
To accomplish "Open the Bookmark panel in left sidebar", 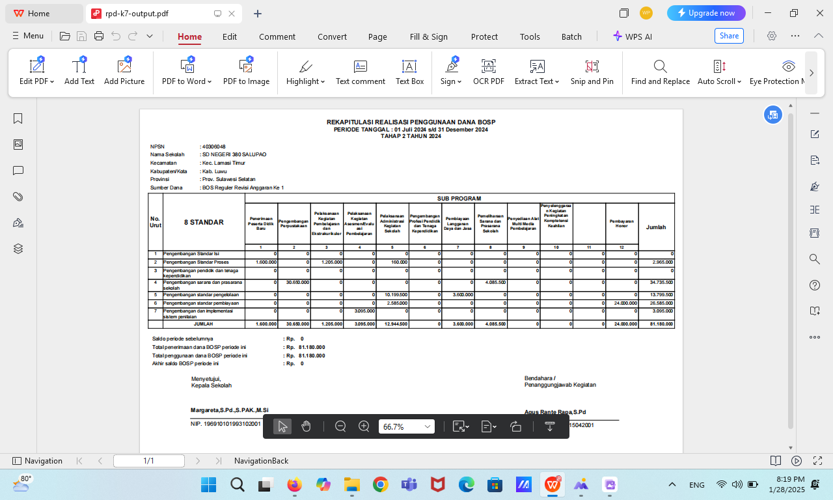I will (x=18, y=118).
